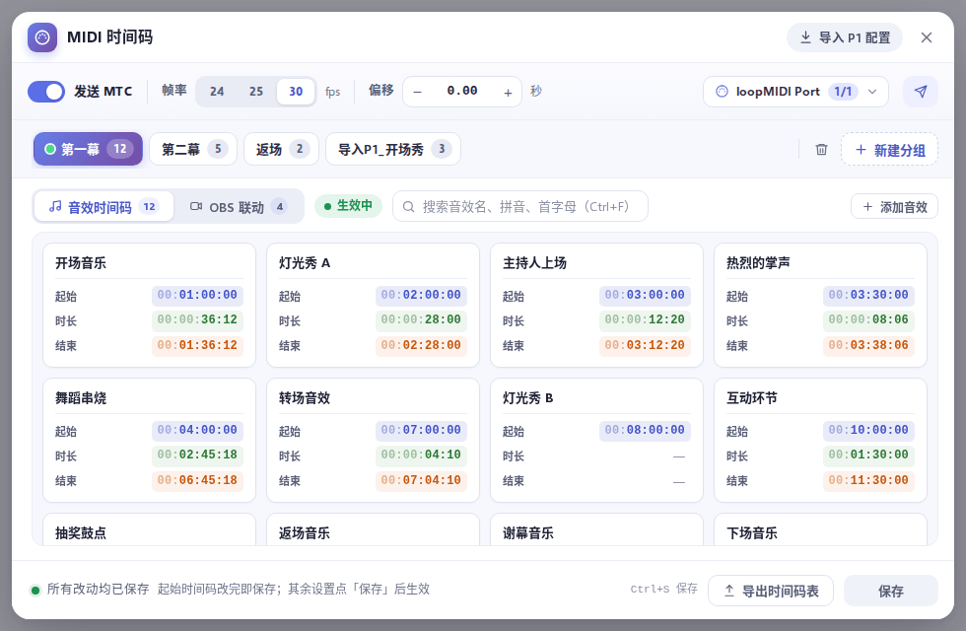
Task: Select the 25 fps frame rate
Action: click(256, 92)
